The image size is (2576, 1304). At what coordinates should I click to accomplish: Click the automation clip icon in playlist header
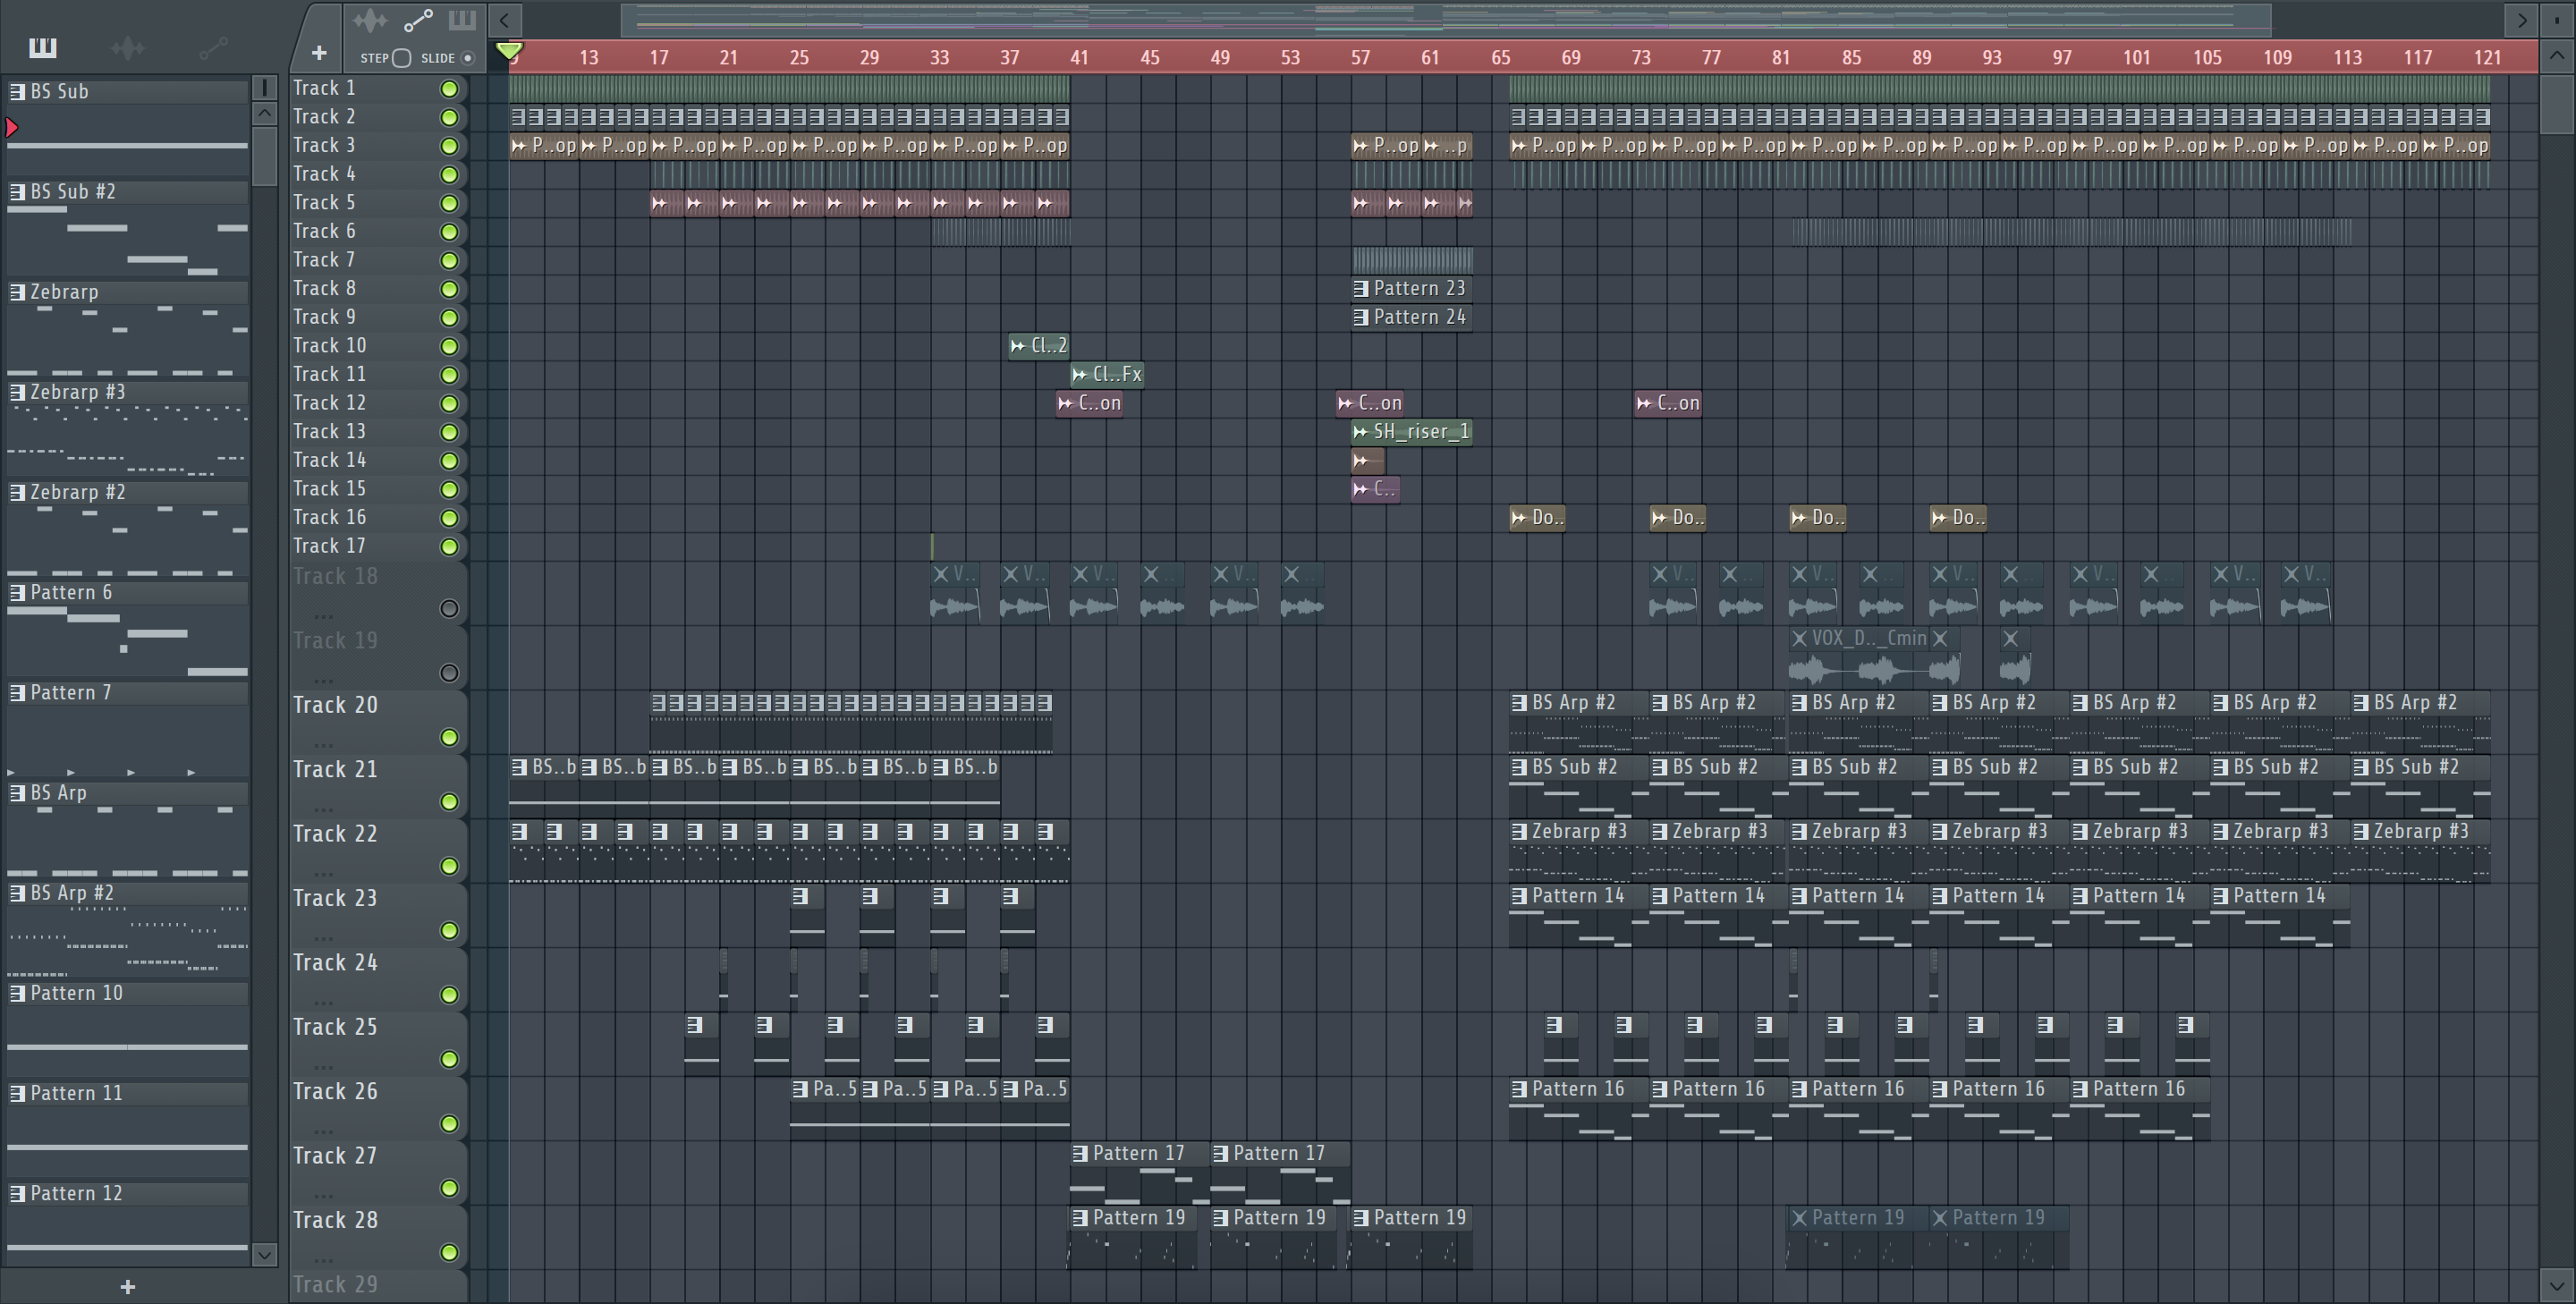417,20
